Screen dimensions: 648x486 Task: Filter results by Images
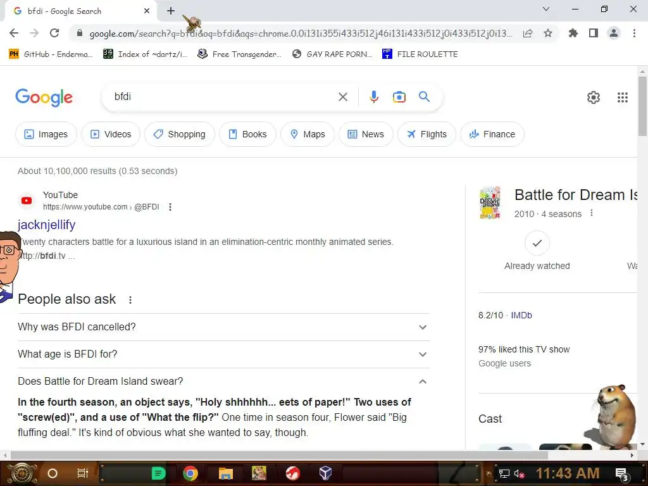[46, 134]
